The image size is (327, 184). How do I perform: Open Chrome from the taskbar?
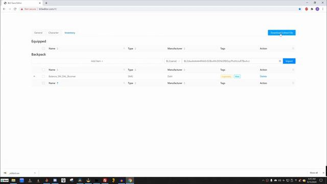coord(130,180)
